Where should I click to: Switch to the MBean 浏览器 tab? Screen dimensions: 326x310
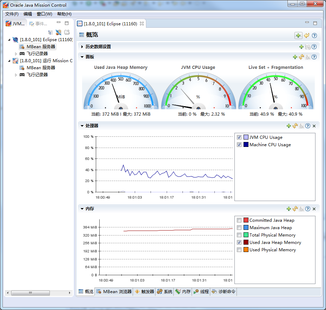114,292
